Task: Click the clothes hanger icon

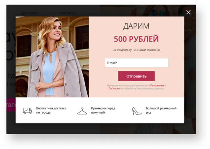Action: (82, 111)
